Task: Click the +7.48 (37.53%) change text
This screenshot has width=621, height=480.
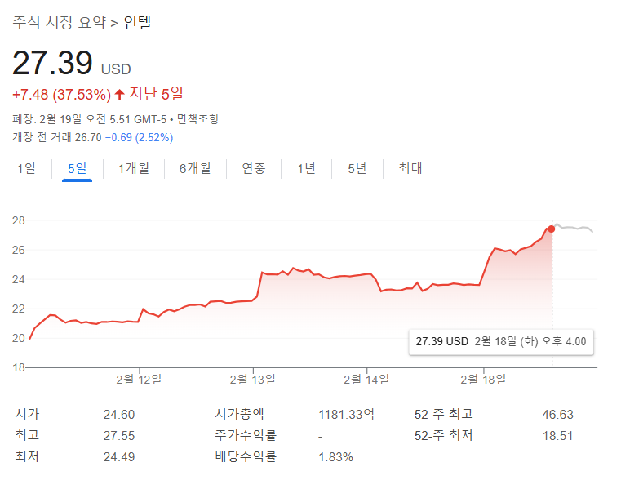Action: coord(62,95)
